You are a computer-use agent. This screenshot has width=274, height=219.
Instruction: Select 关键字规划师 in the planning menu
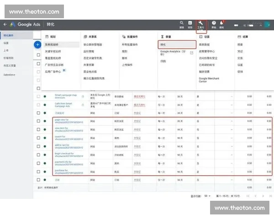pyautogui.click(x=54, y=52)
